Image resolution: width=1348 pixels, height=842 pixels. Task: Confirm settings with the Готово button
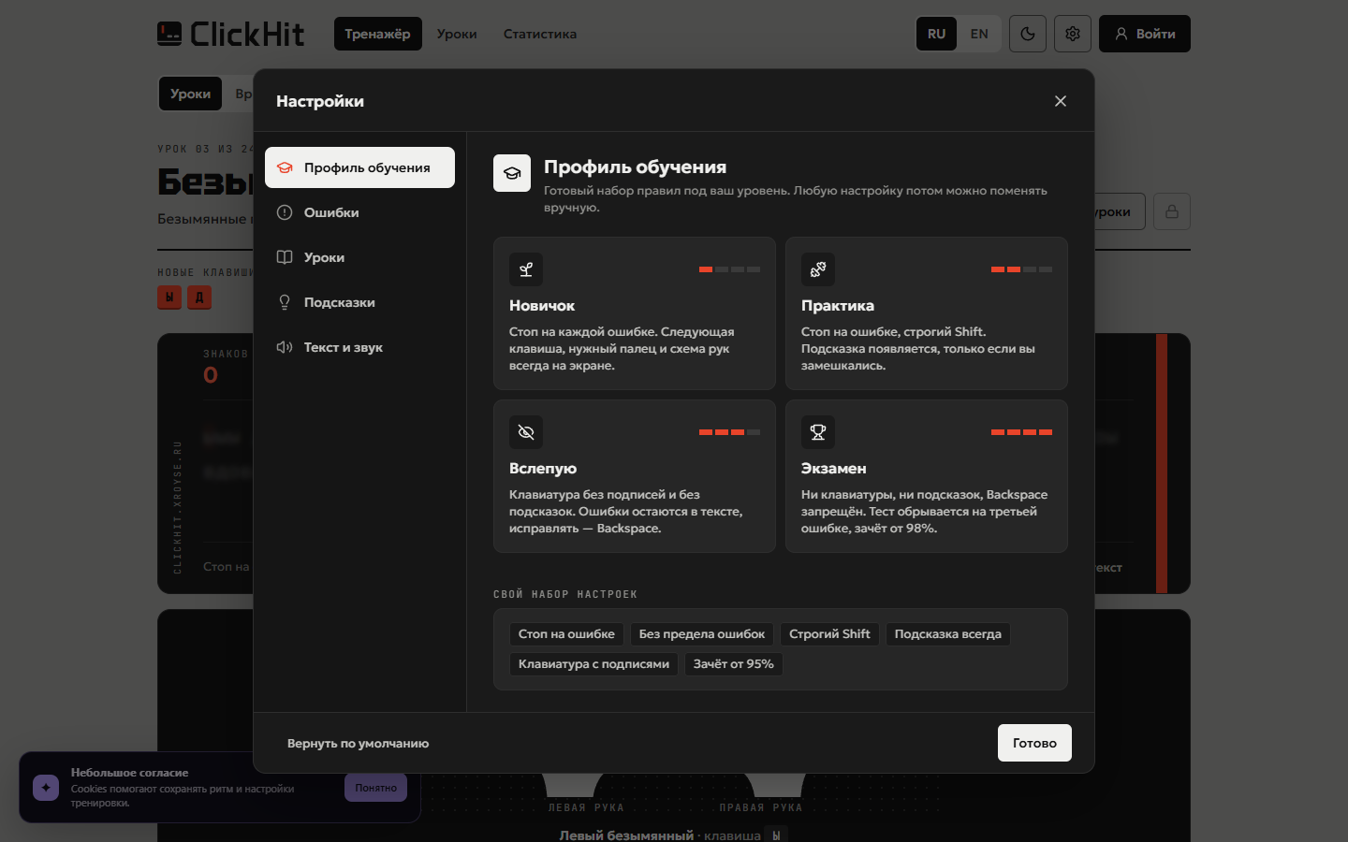(x=1034, y=743)
